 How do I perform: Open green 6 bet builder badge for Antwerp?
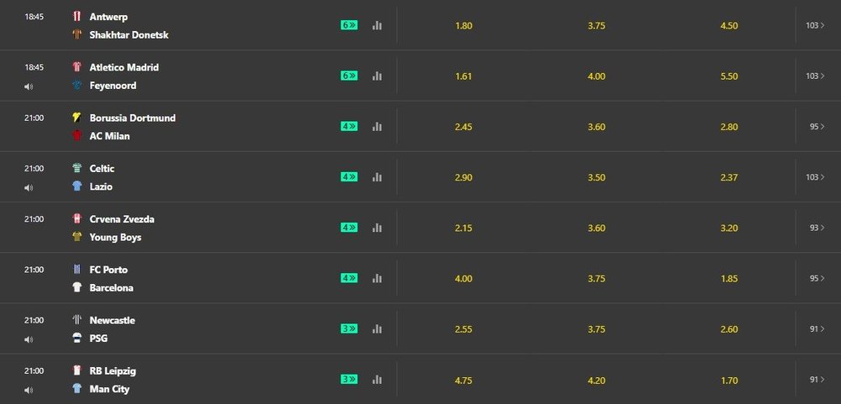pyautogui.click(x=349, y=25)
